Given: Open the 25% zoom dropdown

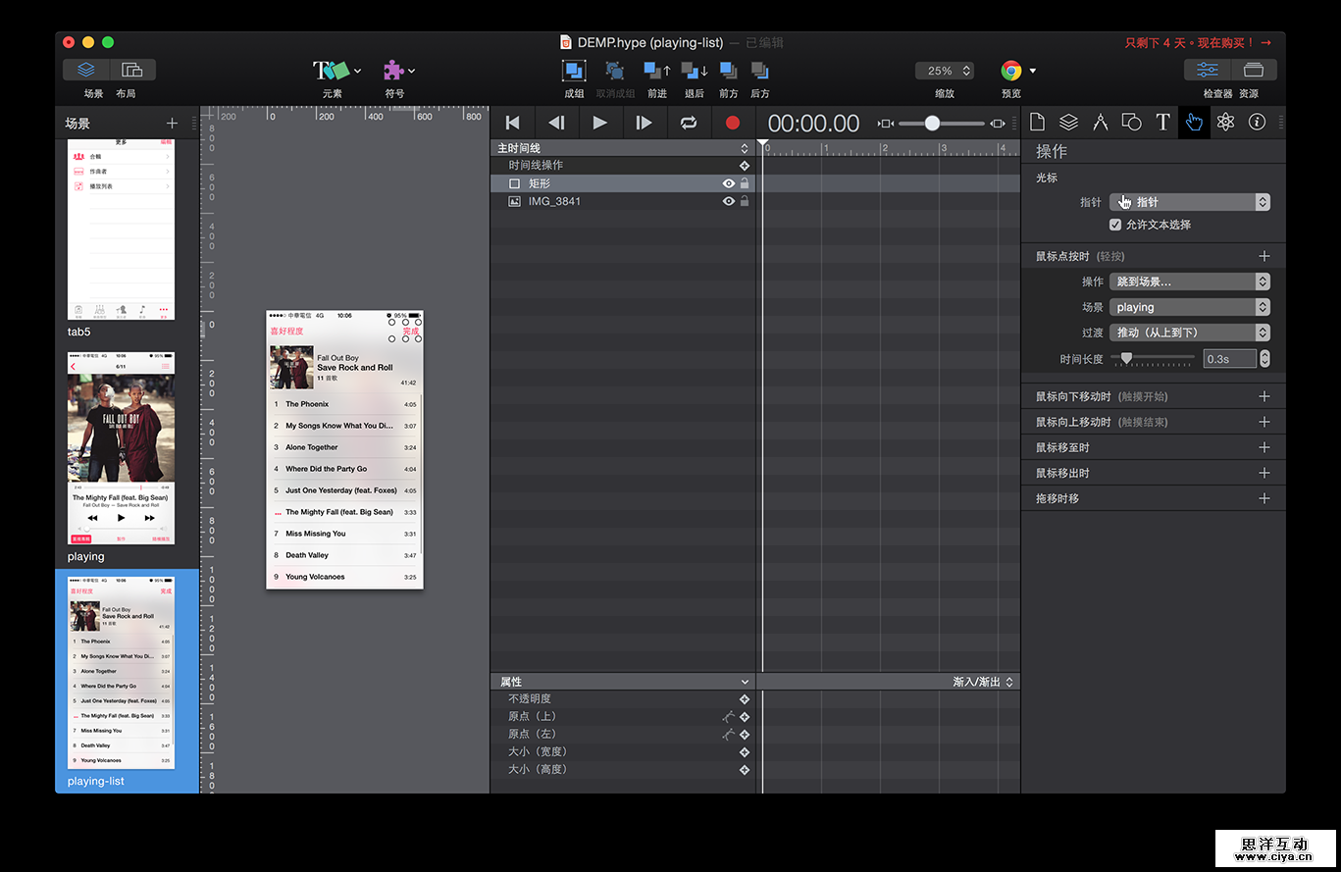Looking at the screenshot, I should [x=944, y=71].
